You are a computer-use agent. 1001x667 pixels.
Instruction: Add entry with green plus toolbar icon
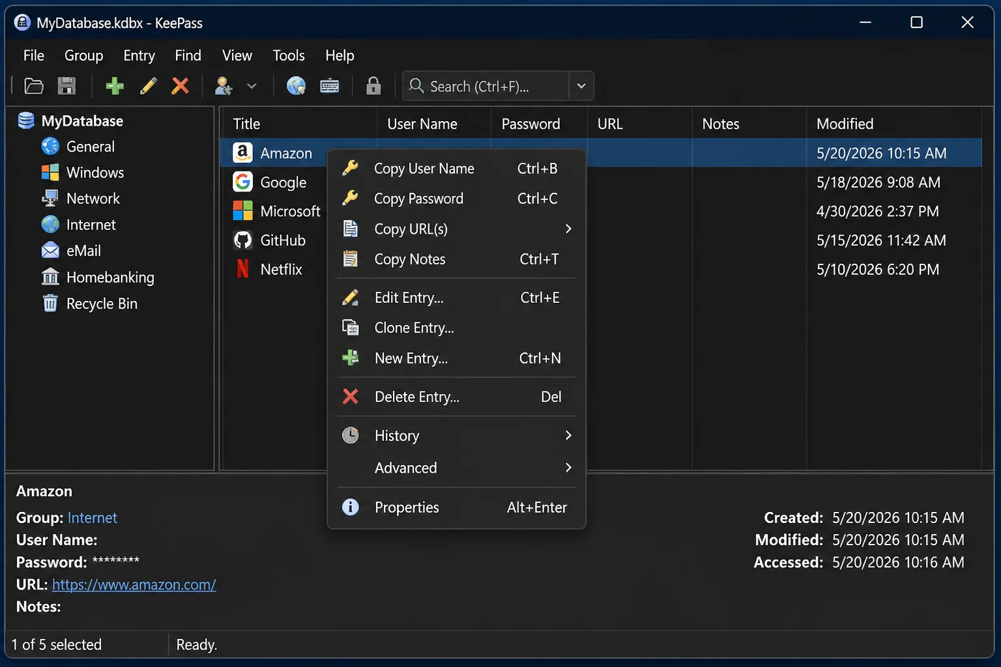(115, 86)
